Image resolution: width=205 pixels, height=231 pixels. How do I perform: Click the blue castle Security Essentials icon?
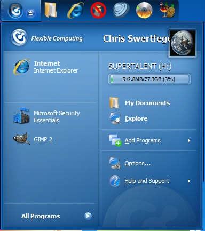[x=21, y=115]
